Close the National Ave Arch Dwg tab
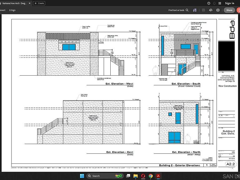 30,3
